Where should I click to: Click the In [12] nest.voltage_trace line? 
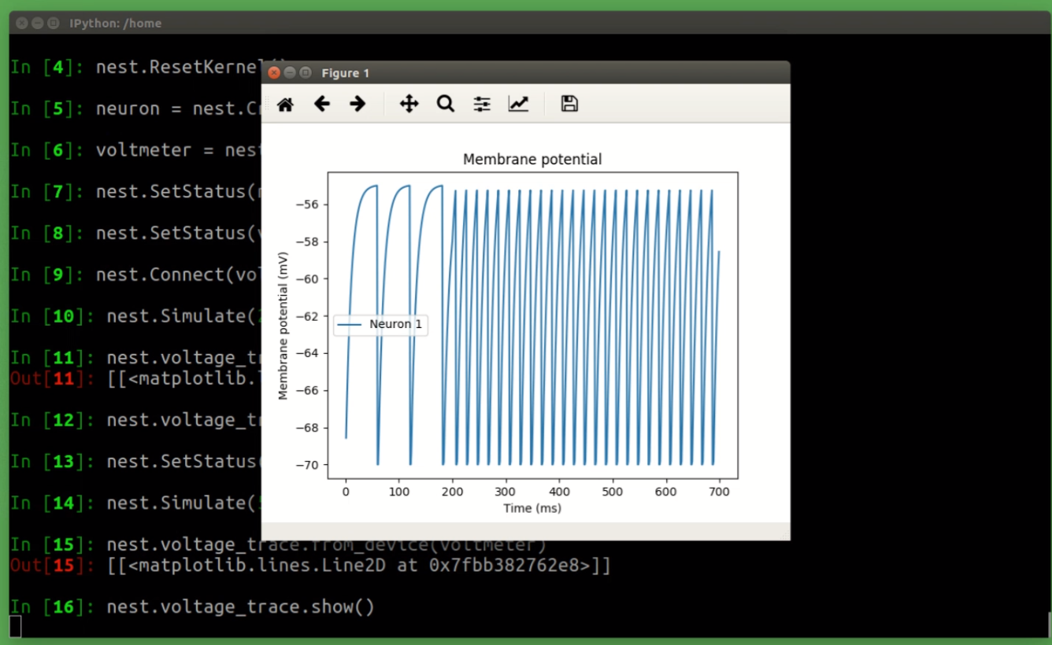click(x=135, y=420)
